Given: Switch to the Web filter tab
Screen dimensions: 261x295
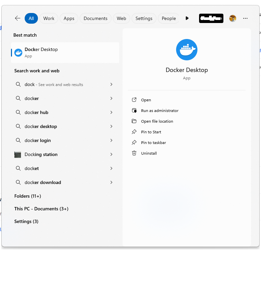Looking at the screenshot, I should (x=121, y=18).
